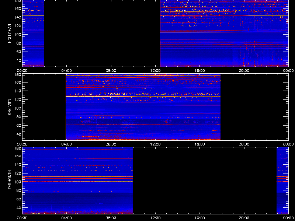Click the 80 frequency tick on Holloman axis
The image size is (295, 221).
click(x=18, y=43)
